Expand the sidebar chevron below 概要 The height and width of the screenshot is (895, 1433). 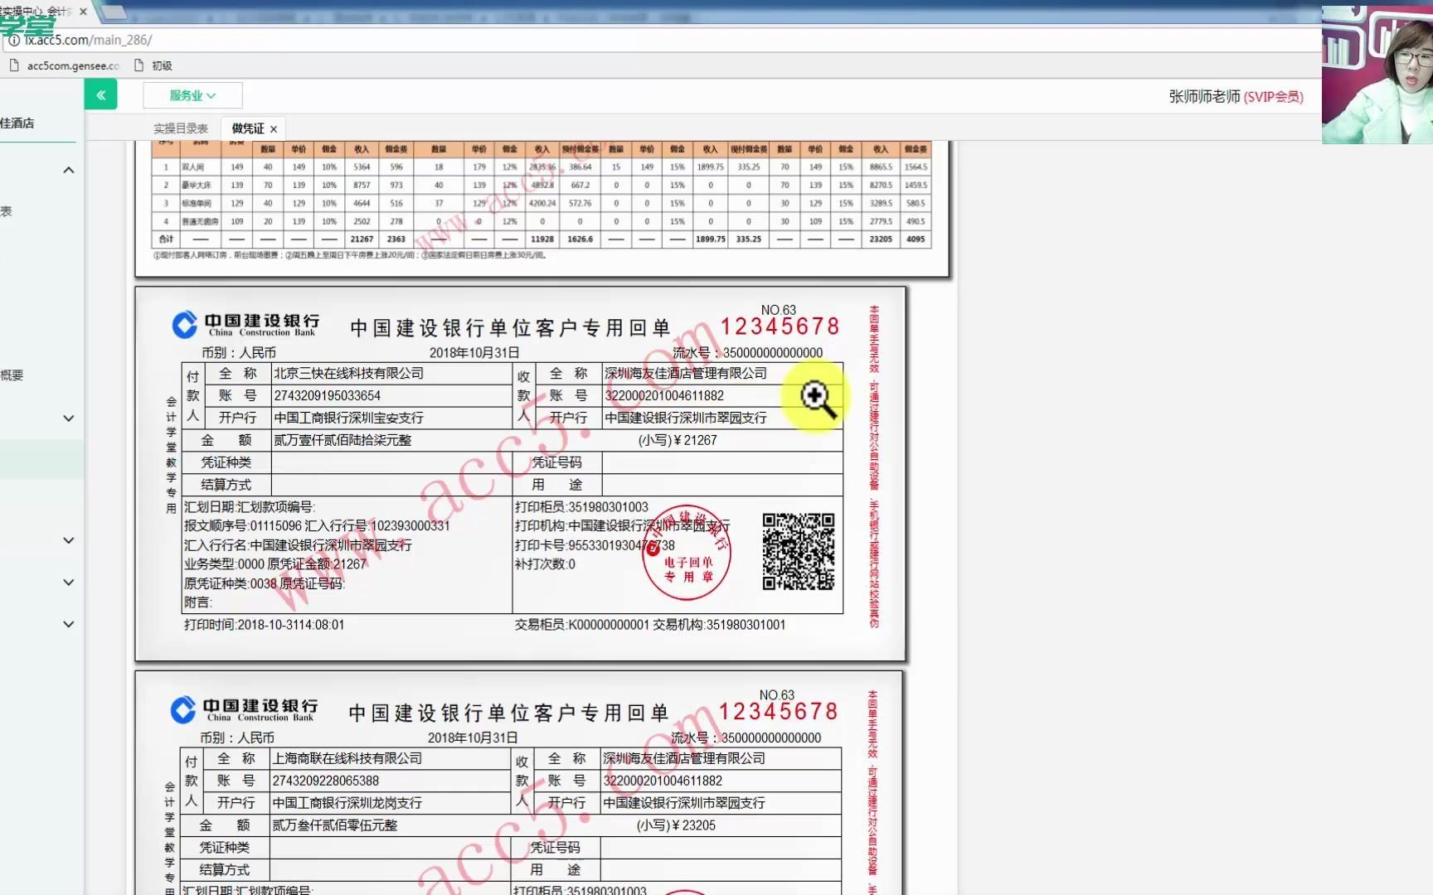(69, 418)
